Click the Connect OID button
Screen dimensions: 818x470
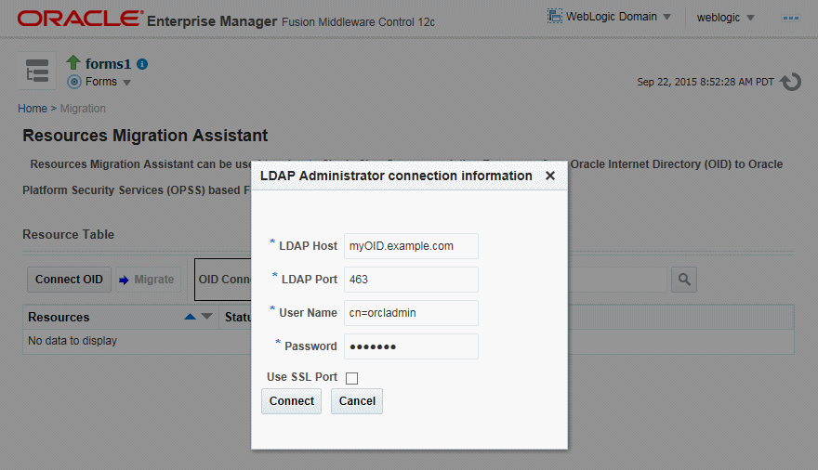click(x=69, y=280)
